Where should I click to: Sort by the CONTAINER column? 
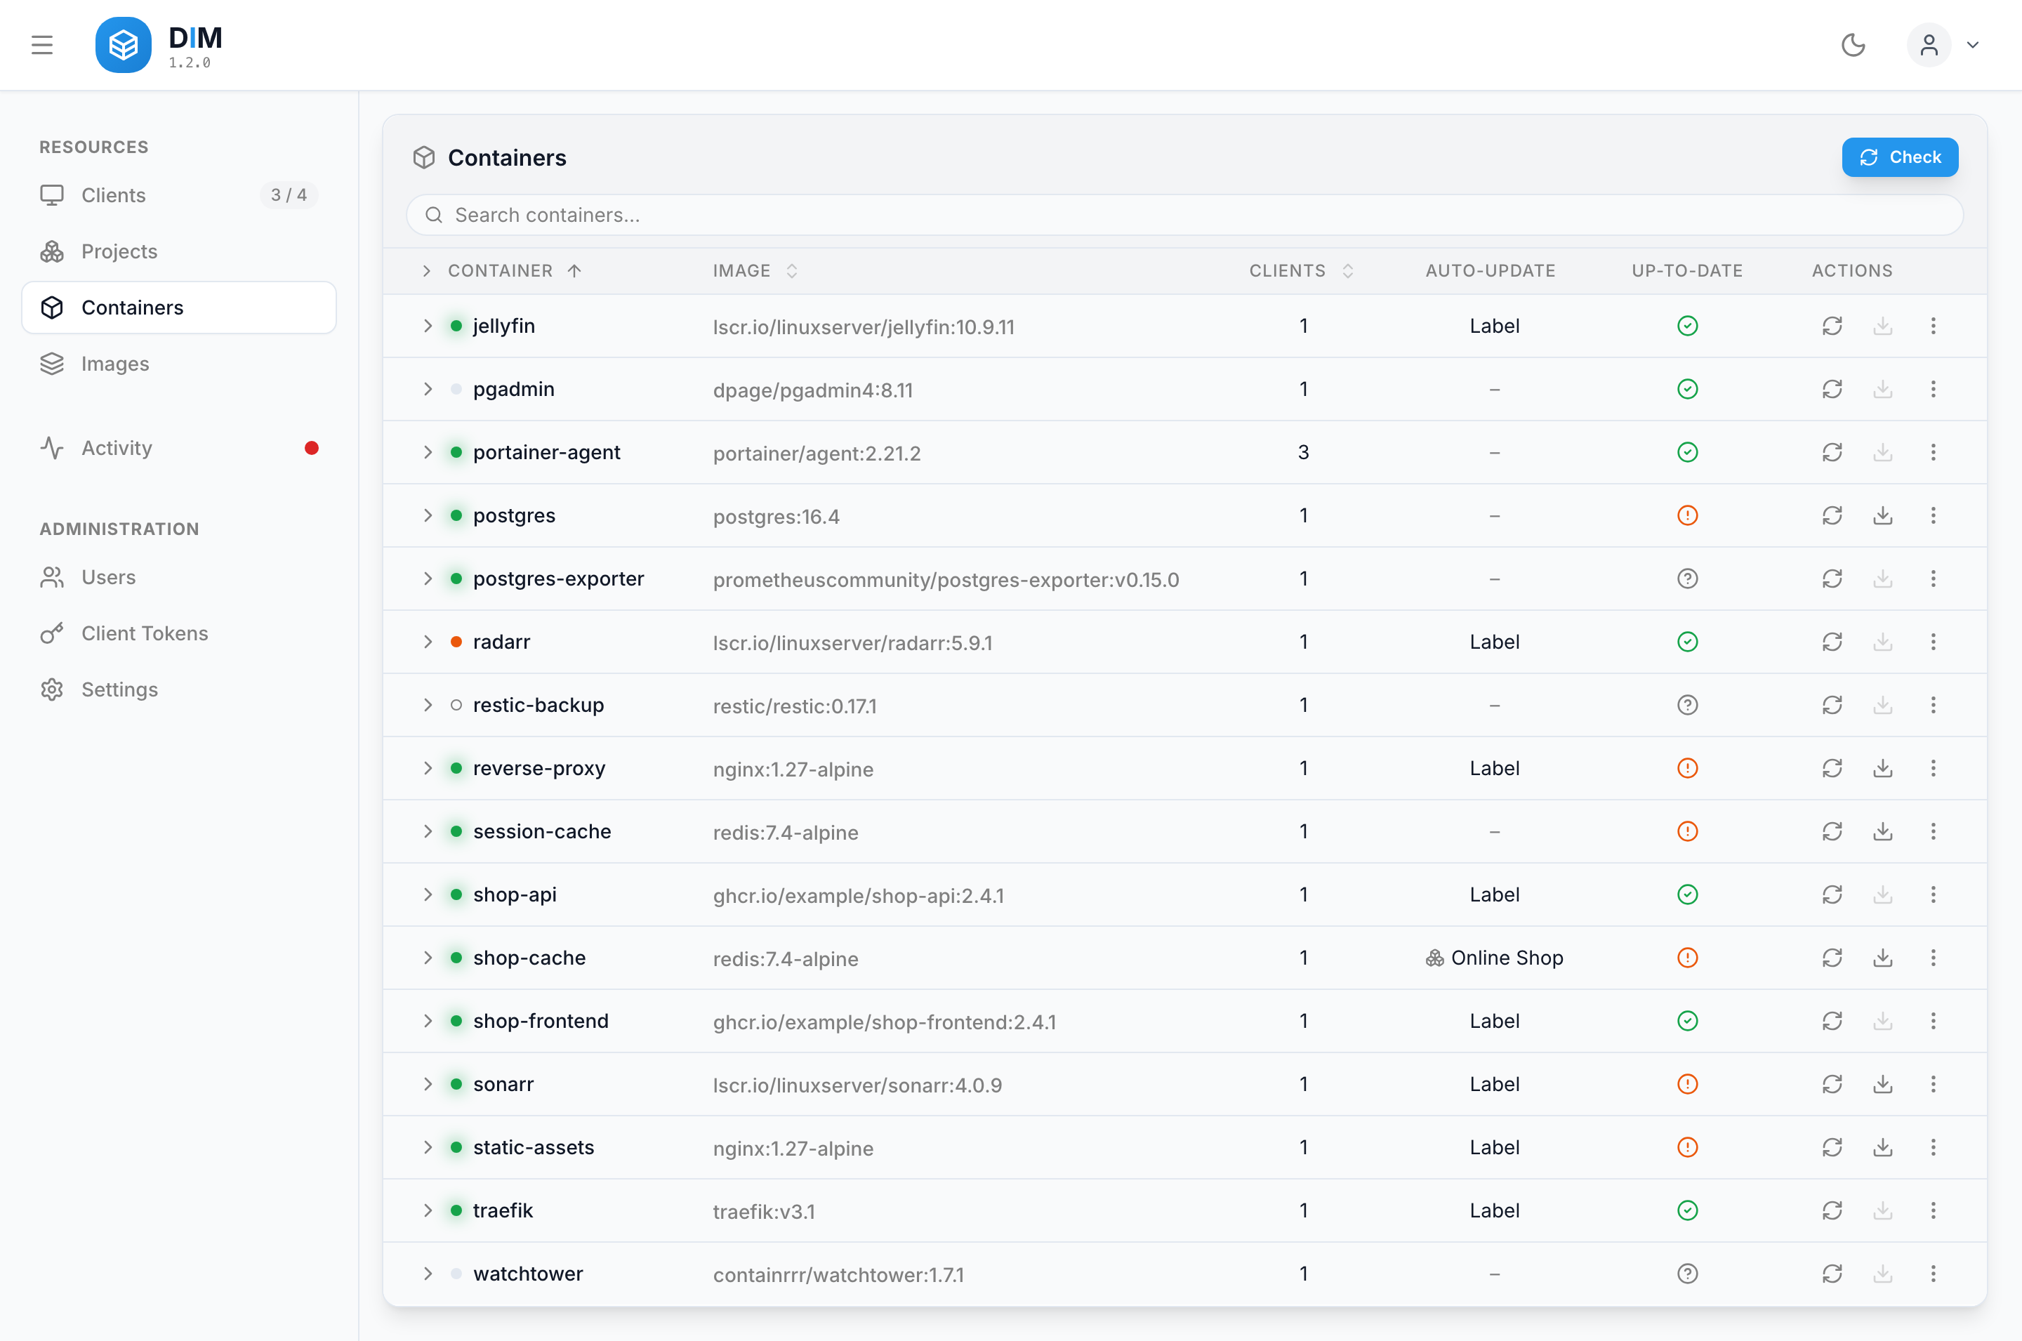(515, 271)
